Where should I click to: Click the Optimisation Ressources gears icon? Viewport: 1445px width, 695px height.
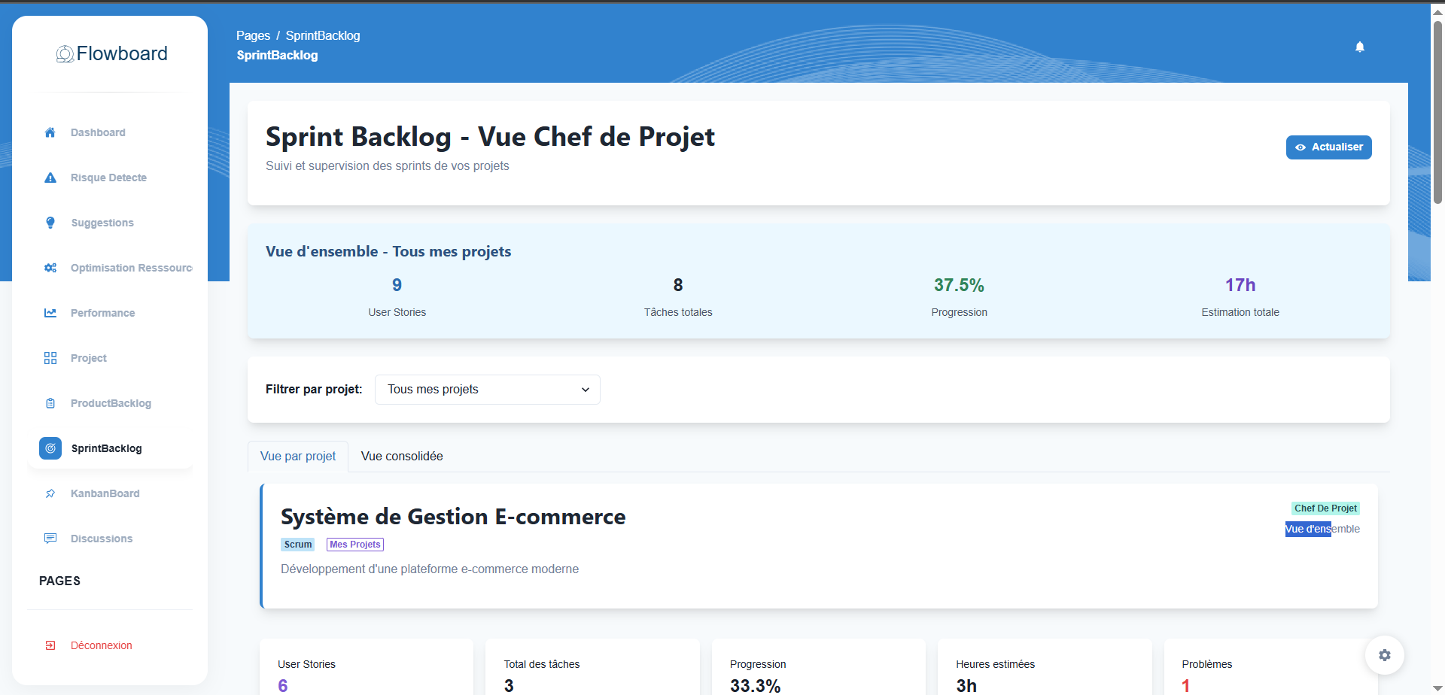click(x=50, y=268)
